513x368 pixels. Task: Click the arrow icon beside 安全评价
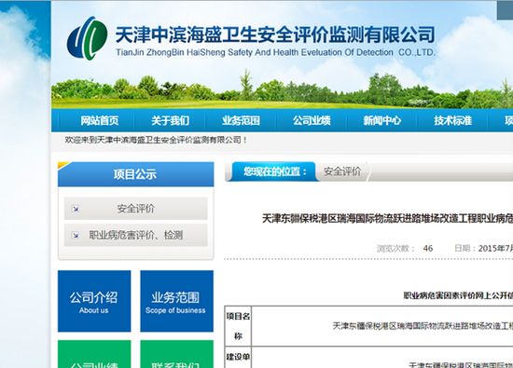76,209
